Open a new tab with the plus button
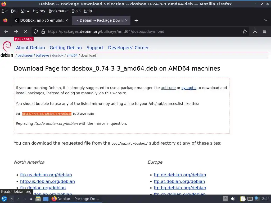 (x=136, y=21)
